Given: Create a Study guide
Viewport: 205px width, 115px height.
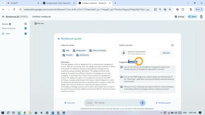Looking at the screenshot, I should tap(79, 50).
